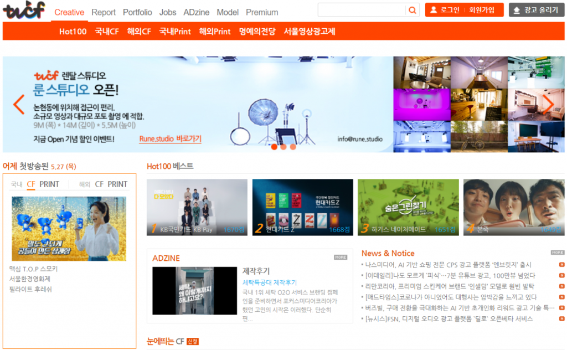Click N icon beside 나스미디어 news
This screenshot has height=350, width=567.
click(561, 265)
